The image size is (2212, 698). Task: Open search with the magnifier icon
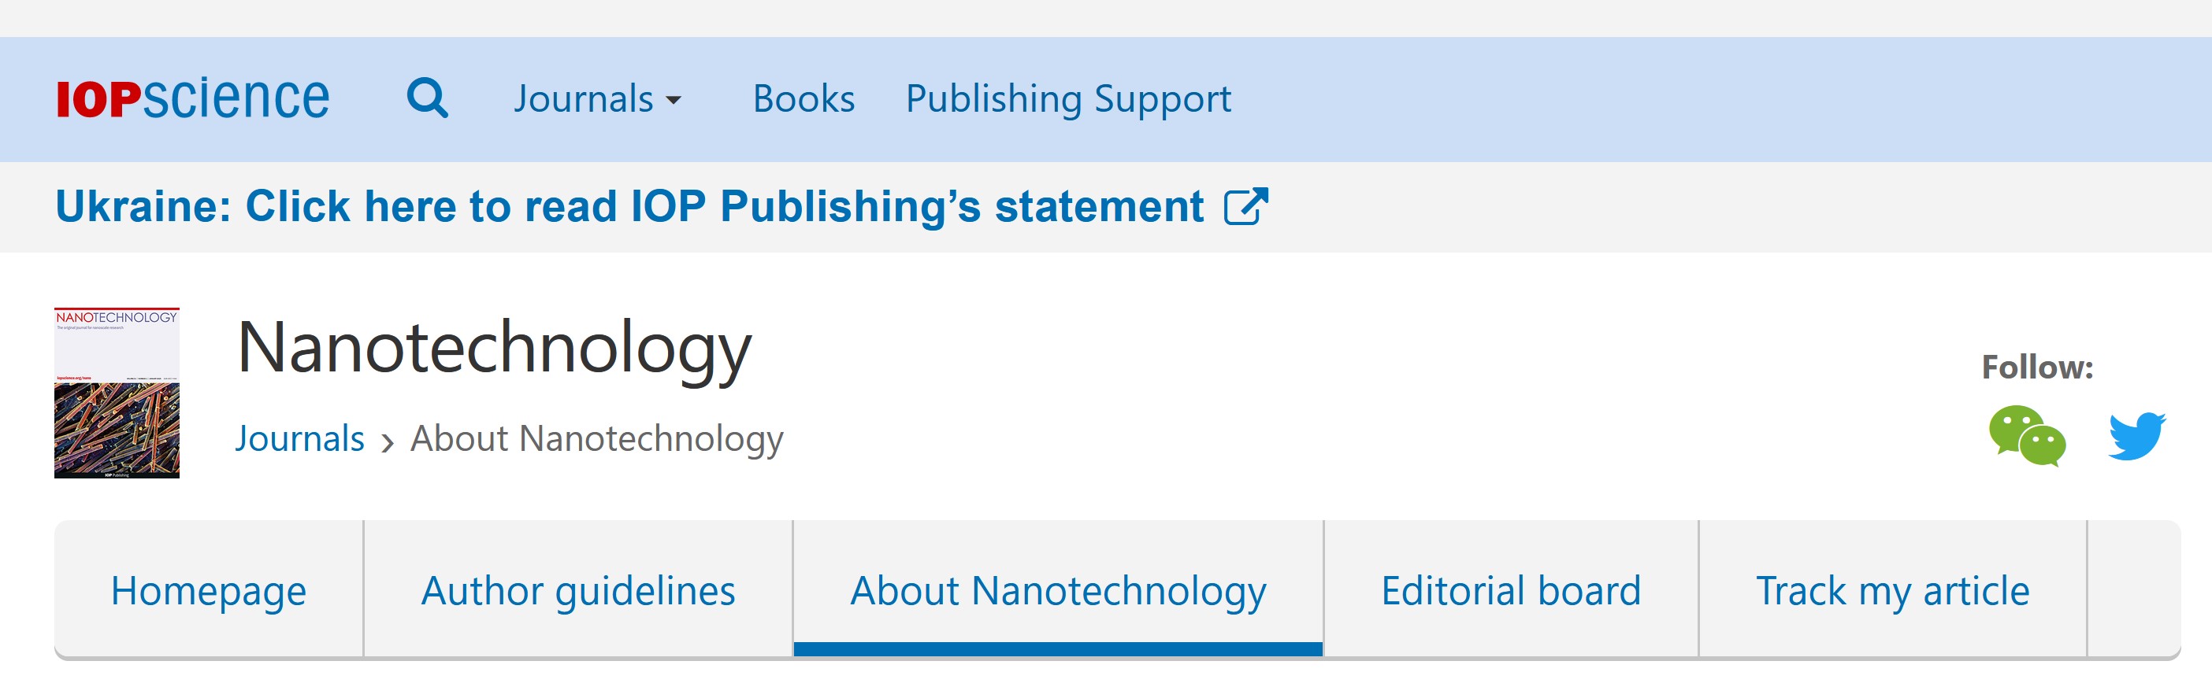pyautogui.click(x=427, y=98)
